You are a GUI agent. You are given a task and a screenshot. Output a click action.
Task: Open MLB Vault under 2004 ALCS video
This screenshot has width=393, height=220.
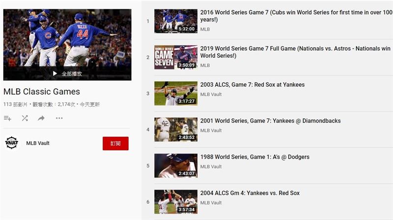point(211,203)
